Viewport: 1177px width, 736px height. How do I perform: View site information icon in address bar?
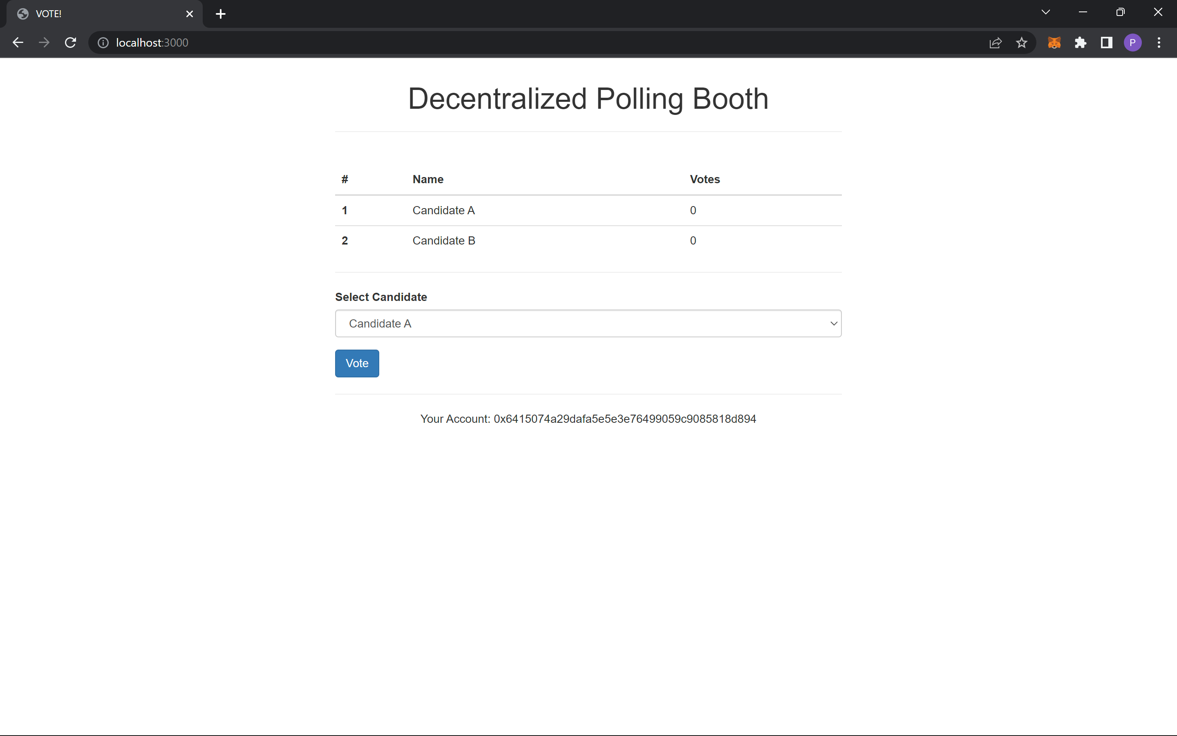103,43
